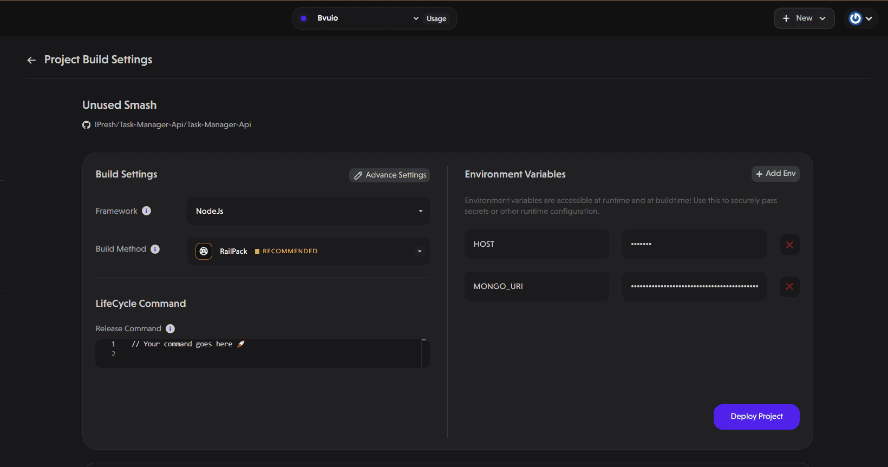Image resolution: width=888 pixels, height=467 pixels.
Task: Open the New menu button
Action: click(804, 18)
